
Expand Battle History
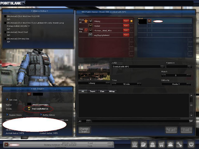(x=48, y=115)
